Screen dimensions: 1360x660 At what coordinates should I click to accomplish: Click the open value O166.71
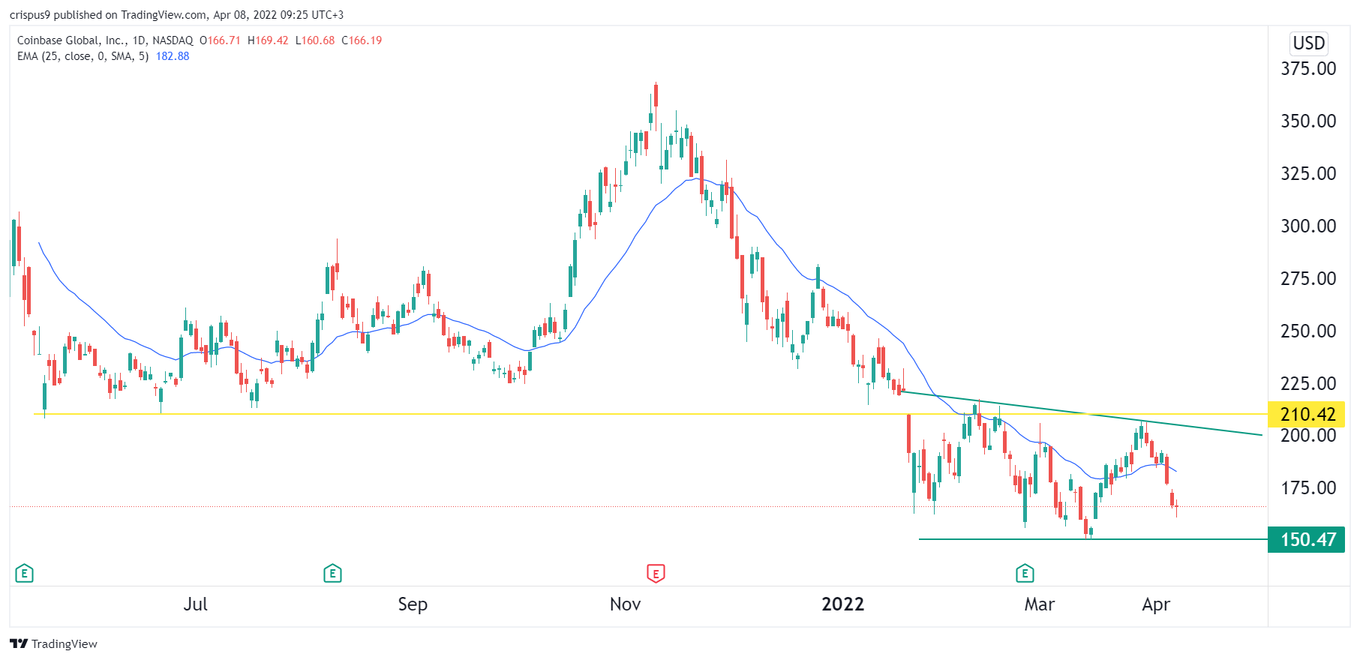[x=220, y=40]
